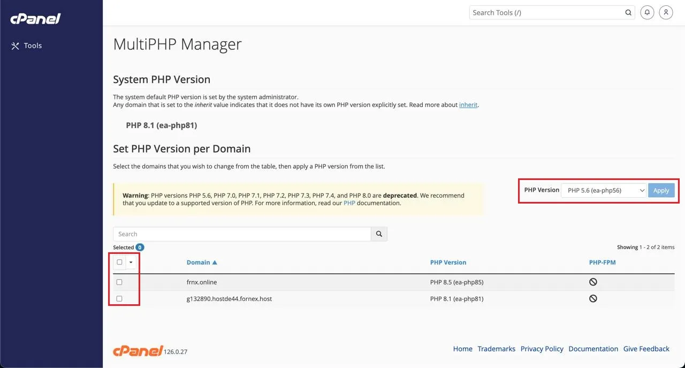Sort by PHP Version column header

[448, 262]
